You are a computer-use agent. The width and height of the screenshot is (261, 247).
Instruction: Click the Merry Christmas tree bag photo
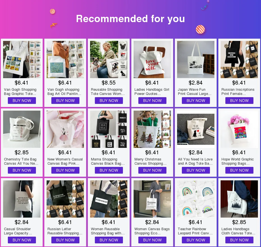coord(152,129)
